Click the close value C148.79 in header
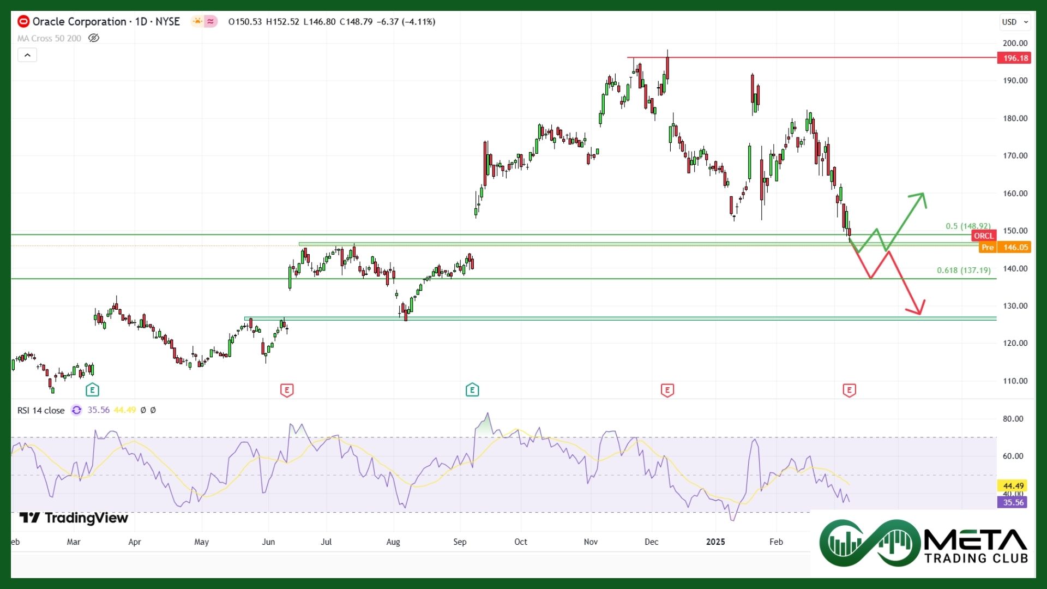Screen dimensions: 1047x589 click(356, 22)
